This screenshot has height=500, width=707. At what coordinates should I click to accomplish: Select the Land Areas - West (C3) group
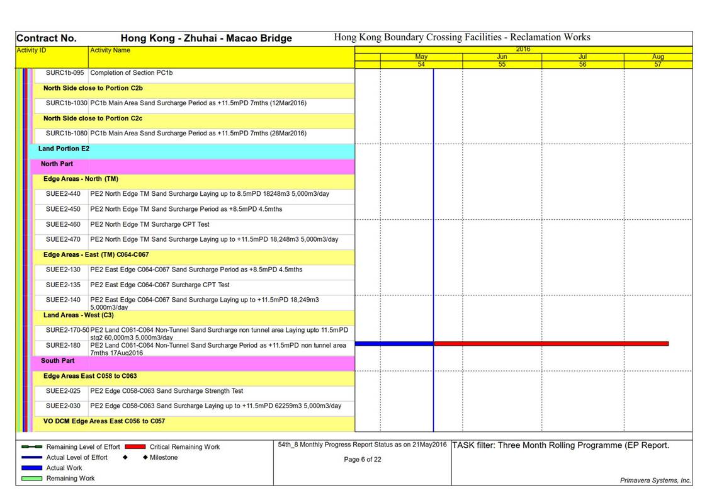click(195, 318)
